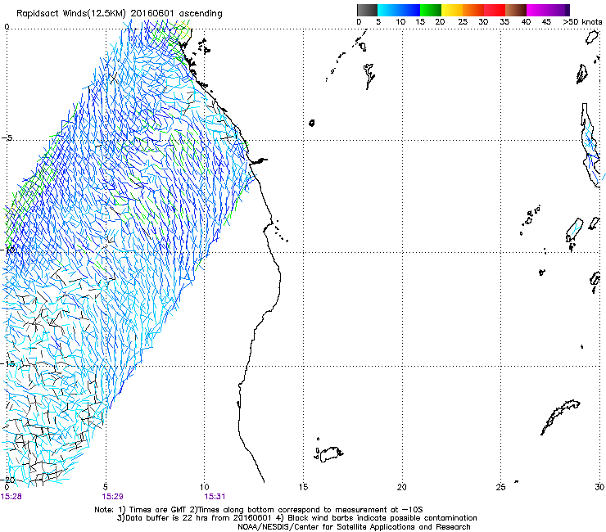This screenshot has width=606, height=532.
Task: Click the "Times are GMT" note line
Action: (259, 510)
